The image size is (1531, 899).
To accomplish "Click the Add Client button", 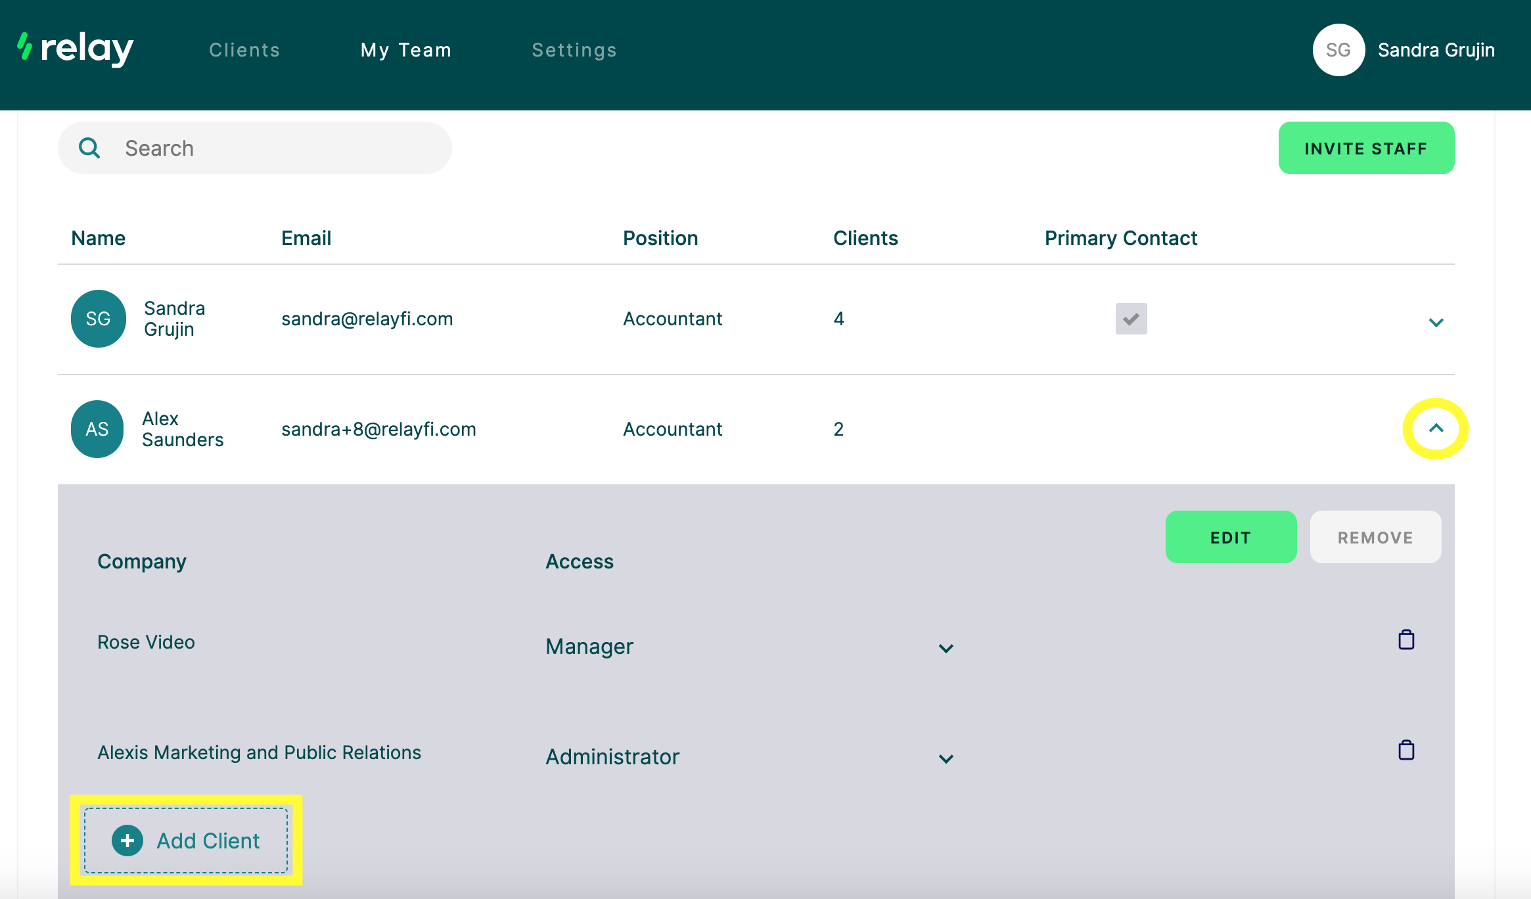I will pyautogui.click(x=187, y=841).
